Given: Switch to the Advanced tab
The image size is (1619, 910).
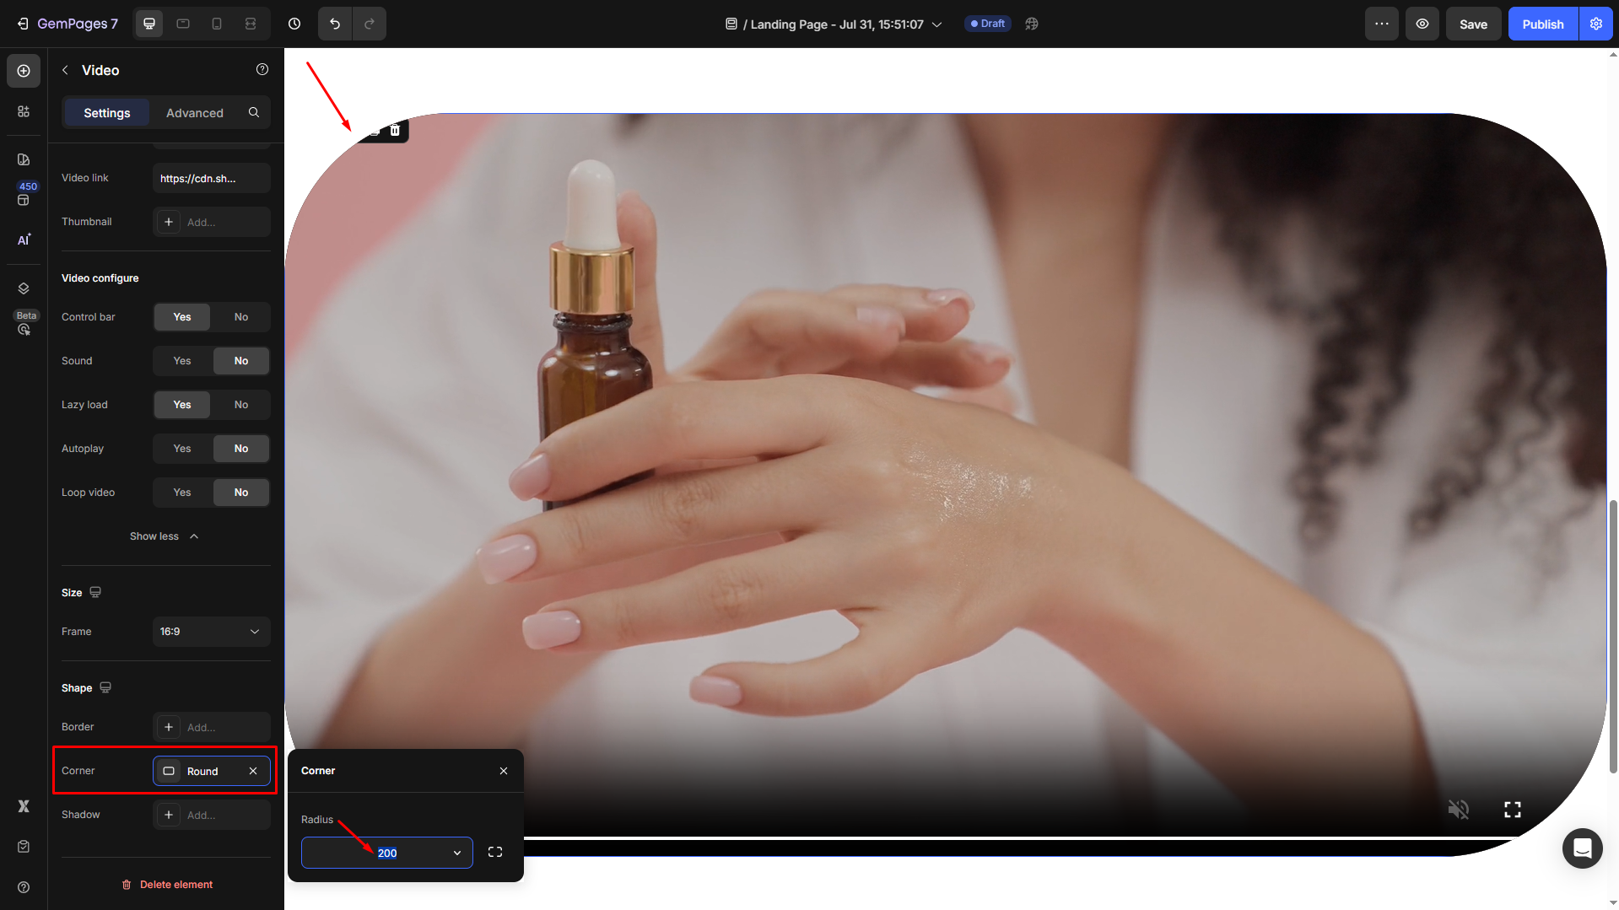Looking at the screenshot, I should click(x=194, y=113).
